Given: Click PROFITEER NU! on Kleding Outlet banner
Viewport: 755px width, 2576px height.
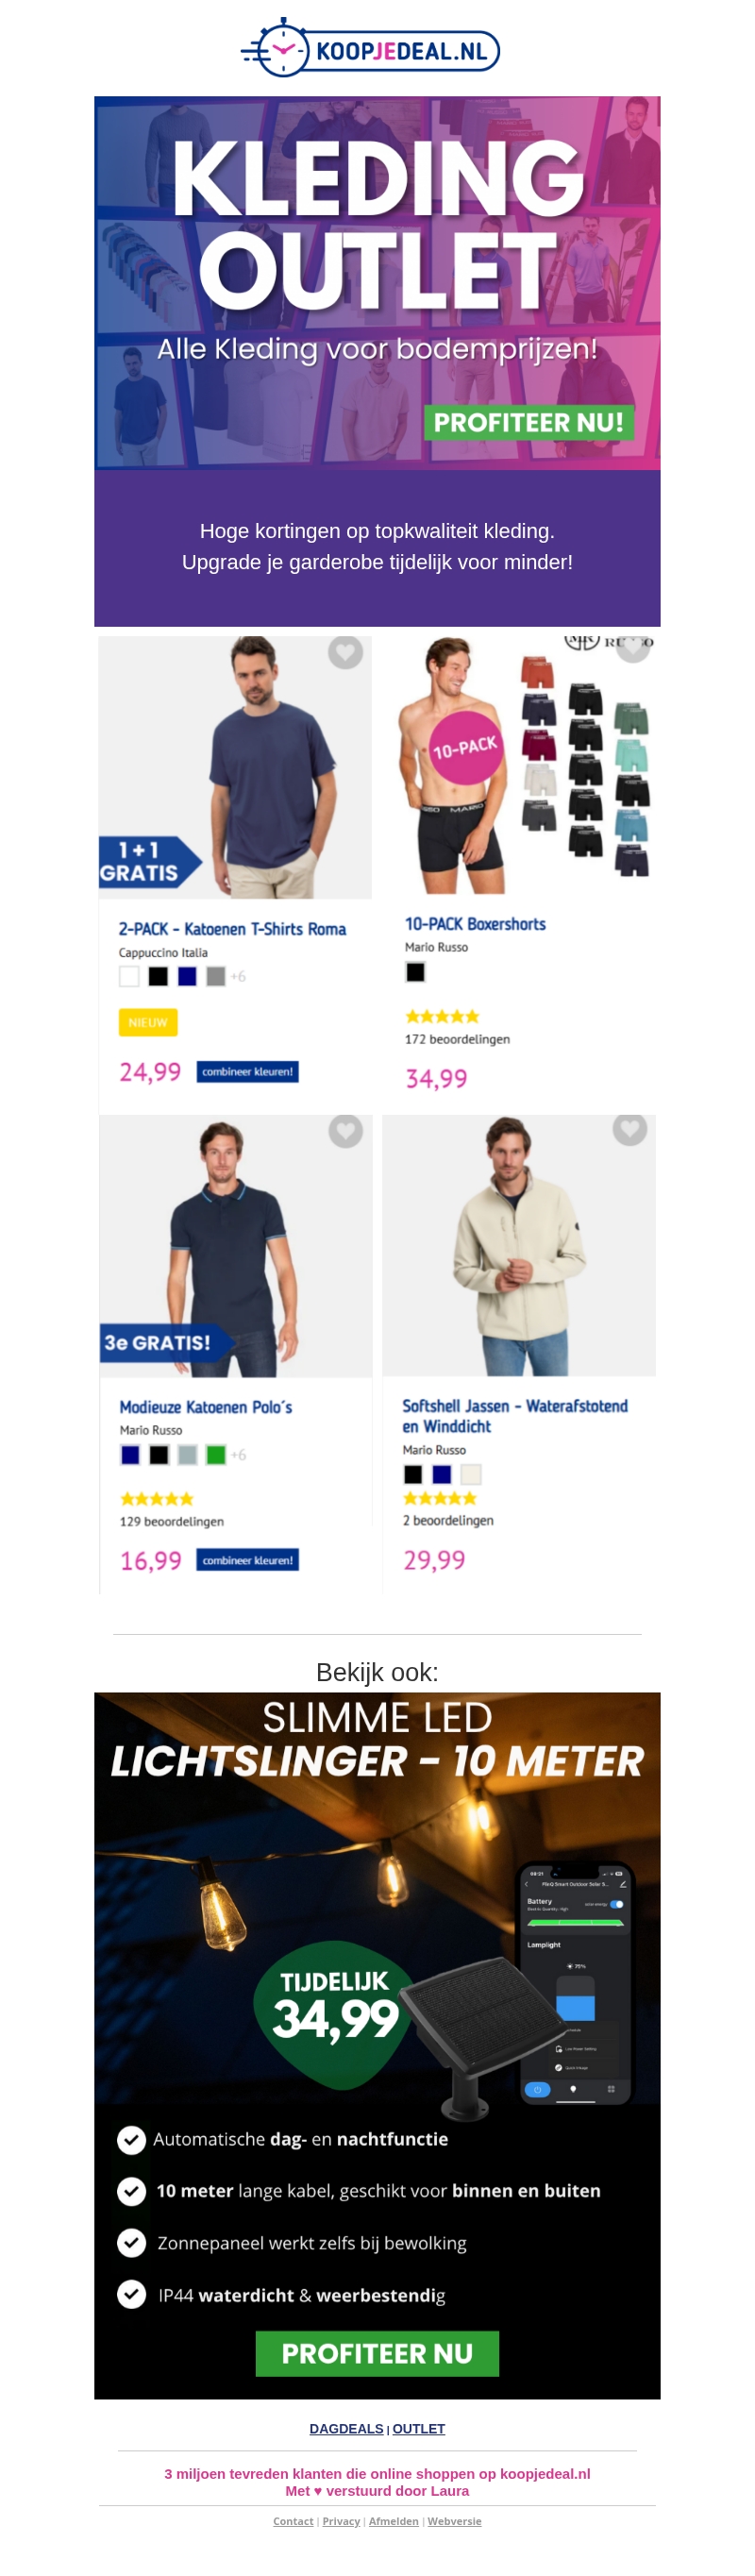Looking at the screenshot, I should [528, 422].
